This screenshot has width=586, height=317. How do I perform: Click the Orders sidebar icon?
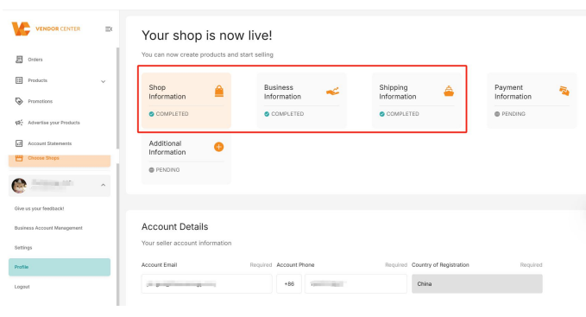click(19, 60)
